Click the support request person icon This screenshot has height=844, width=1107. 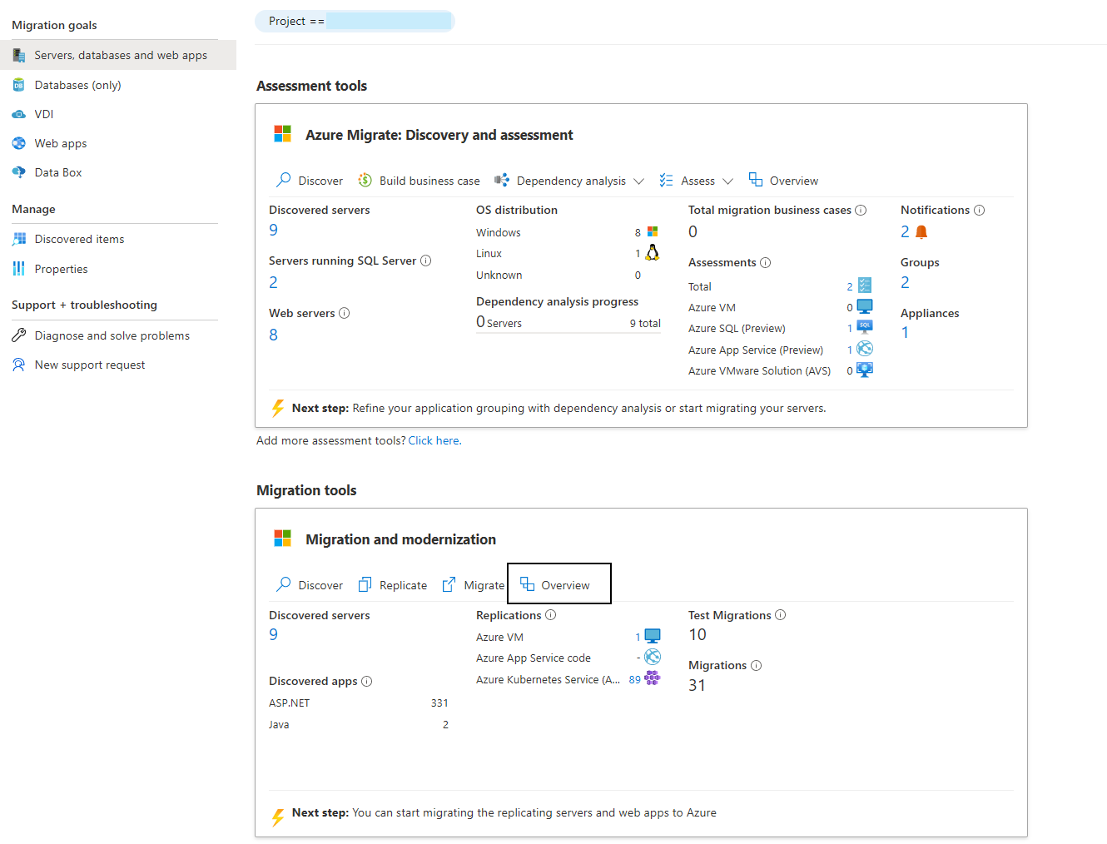(x=18, y=365)
